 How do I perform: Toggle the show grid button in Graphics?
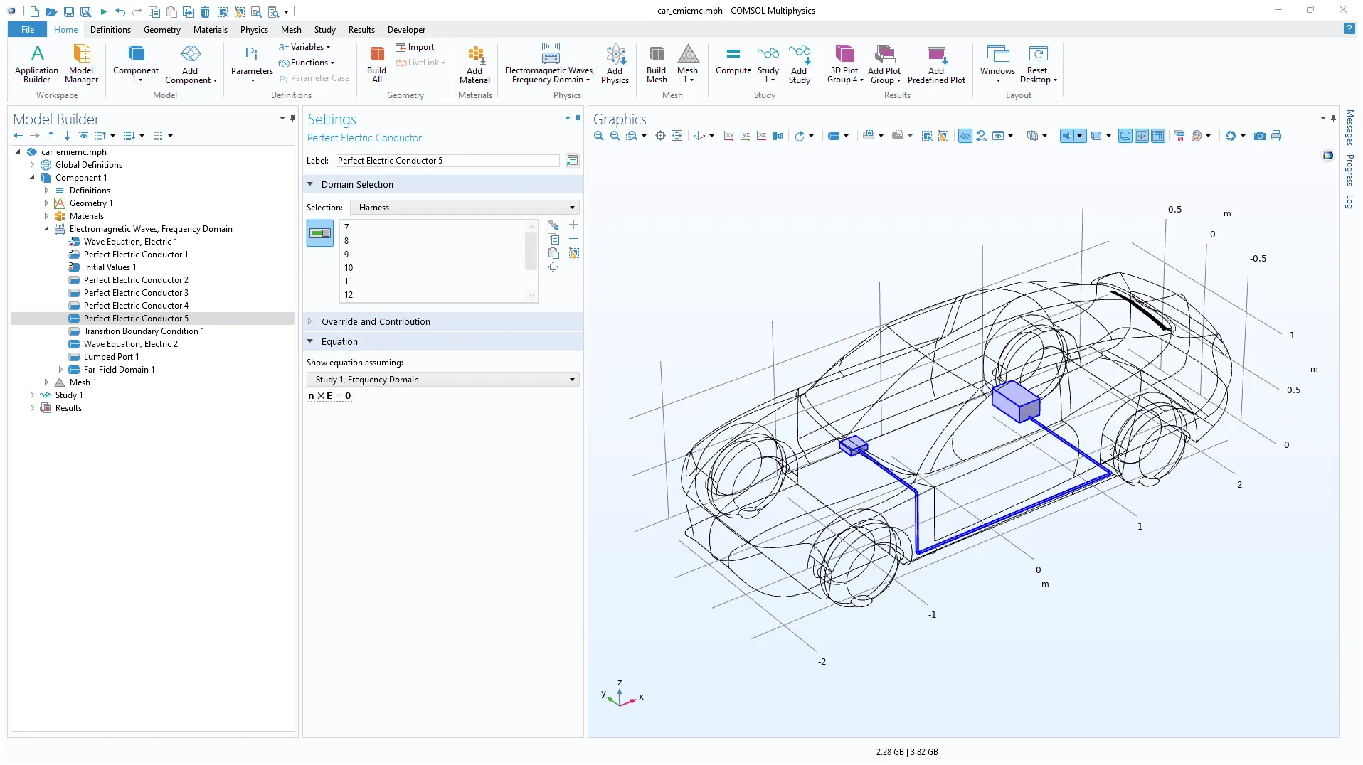click(1157, 136)
